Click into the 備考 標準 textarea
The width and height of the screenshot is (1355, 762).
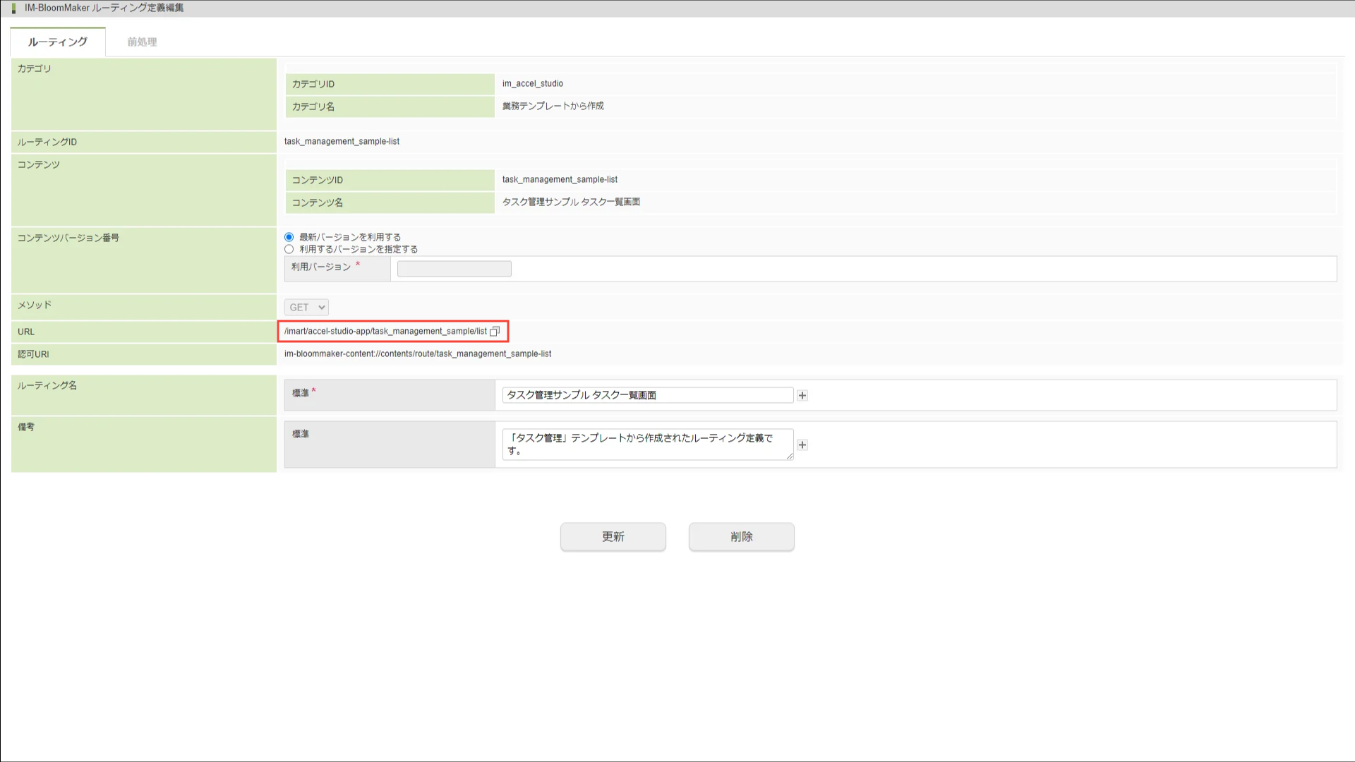647,445
